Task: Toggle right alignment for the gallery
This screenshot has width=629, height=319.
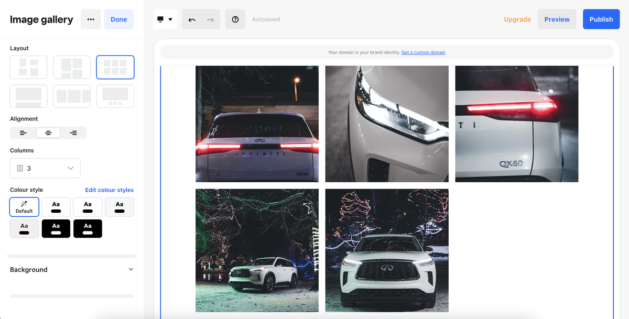Action: 74,133
